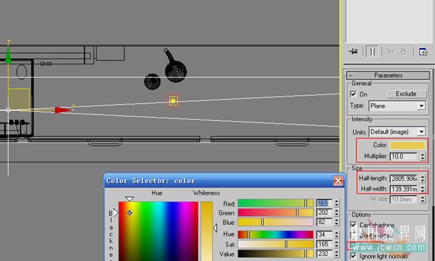Viewport: 435px width, 261px height.
Task: Click the Hue rainbow slider
Action: pyautogui.click(x=276, y=235)
